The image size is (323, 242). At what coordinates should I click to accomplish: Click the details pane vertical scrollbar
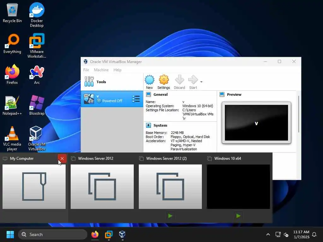[298, 114]
